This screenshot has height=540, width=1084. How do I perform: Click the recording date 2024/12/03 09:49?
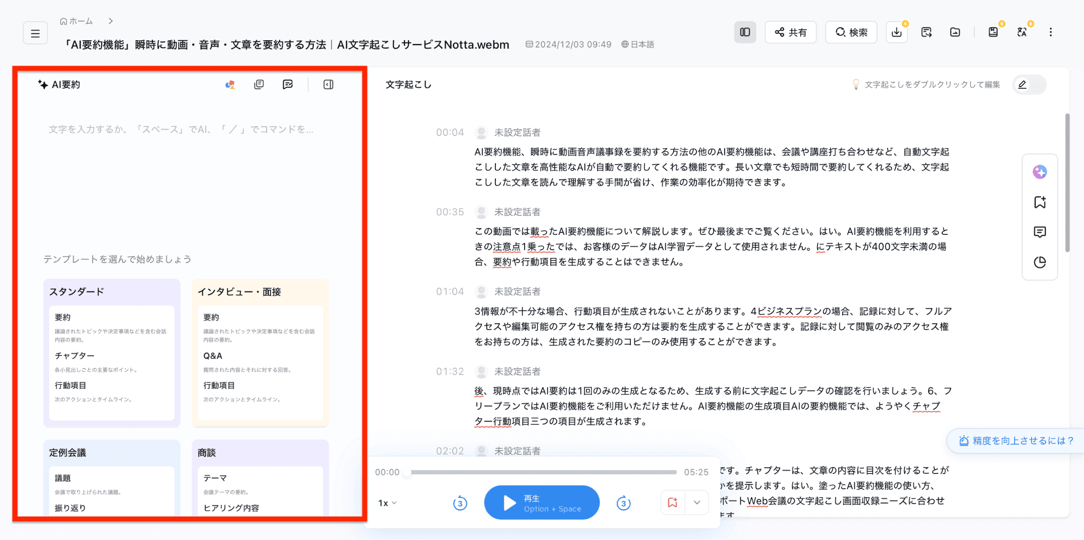pyautogui.click(x=568, y=44)
